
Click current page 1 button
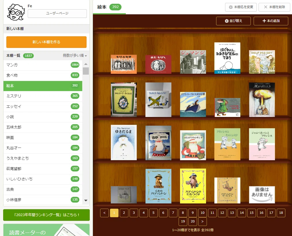pyautogui.click(x=114, y=213)
